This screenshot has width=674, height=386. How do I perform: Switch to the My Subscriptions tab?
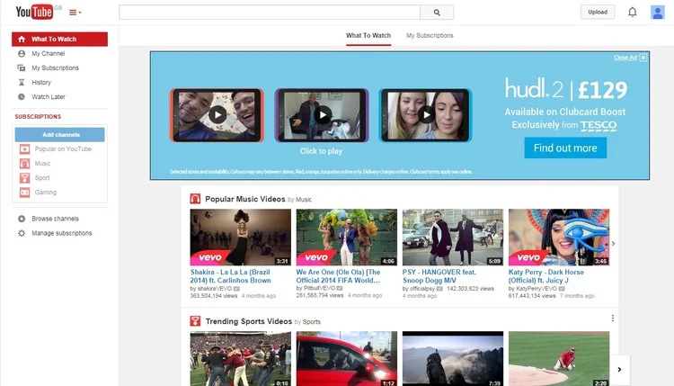coord(430,36)
